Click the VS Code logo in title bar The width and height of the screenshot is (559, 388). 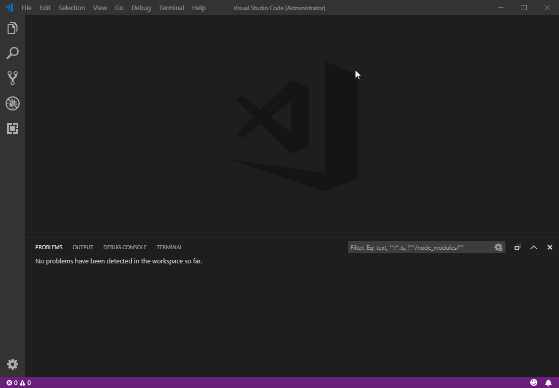pos(10,8)
